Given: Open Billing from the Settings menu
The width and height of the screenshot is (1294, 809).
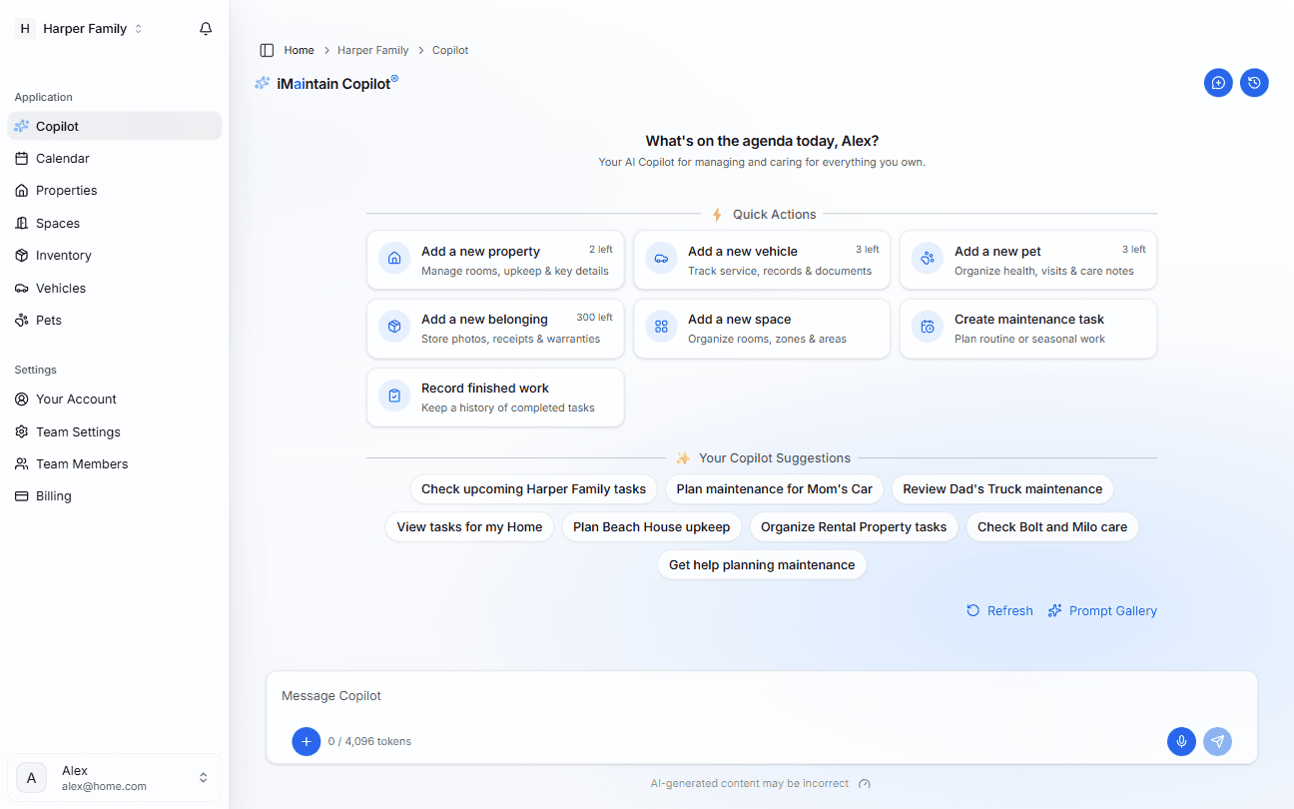Looking at the screenshot, I should coord(52,495).
